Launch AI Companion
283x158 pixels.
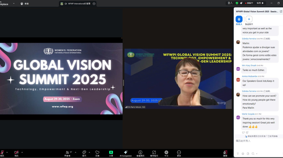(126, 152)
